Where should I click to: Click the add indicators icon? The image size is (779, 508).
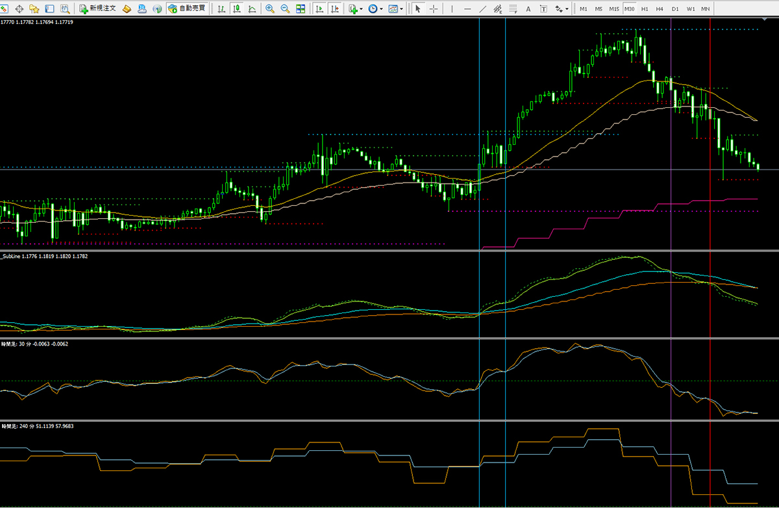352,9
